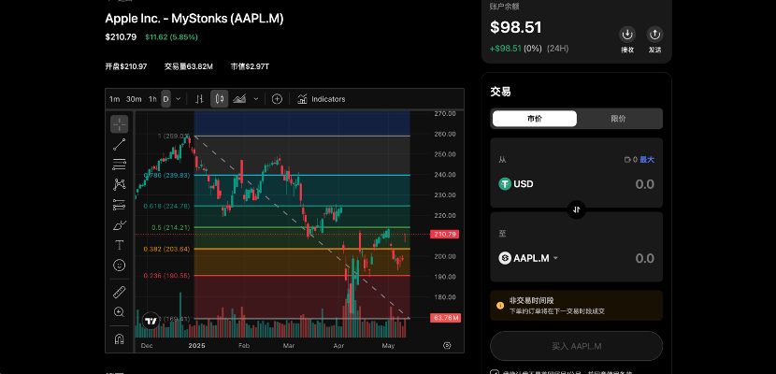Set the 1m time interval
The height and width of the screenshot is (374, 776).
(x=114, y=99)
